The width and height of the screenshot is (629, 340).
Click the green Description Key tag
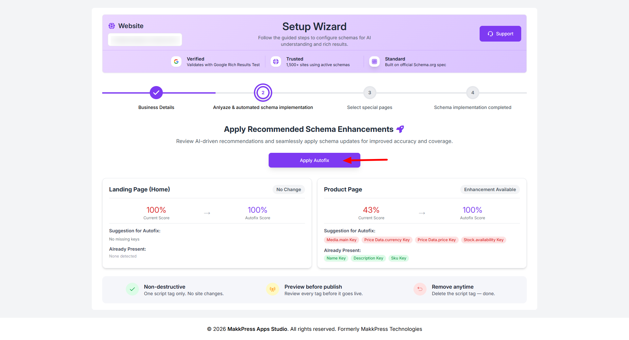pyautogui.click(x=368, y=258)
